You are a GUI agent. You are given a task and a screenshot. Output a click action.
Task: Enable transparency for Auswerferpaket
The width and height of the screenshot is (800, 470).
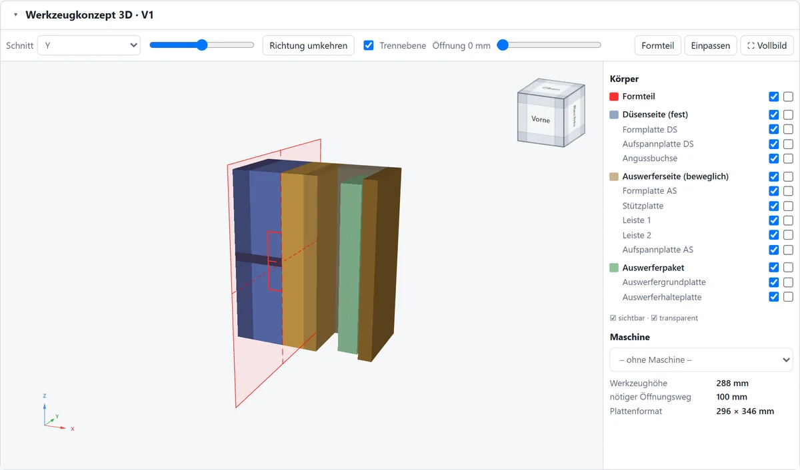click(x=788, y=268)
